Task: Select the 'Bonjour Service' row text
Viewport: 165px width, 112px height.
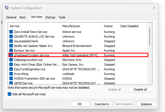Action: coord(24,51)
